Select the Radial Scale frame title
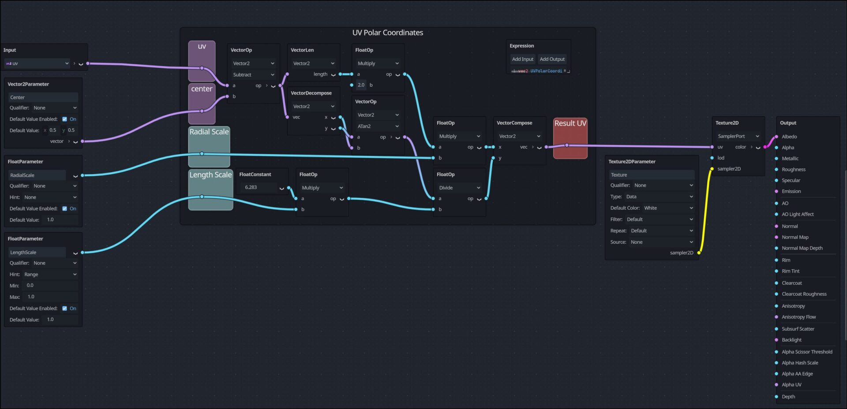Viewport: 847px width, 409px height. coord(209,132)
